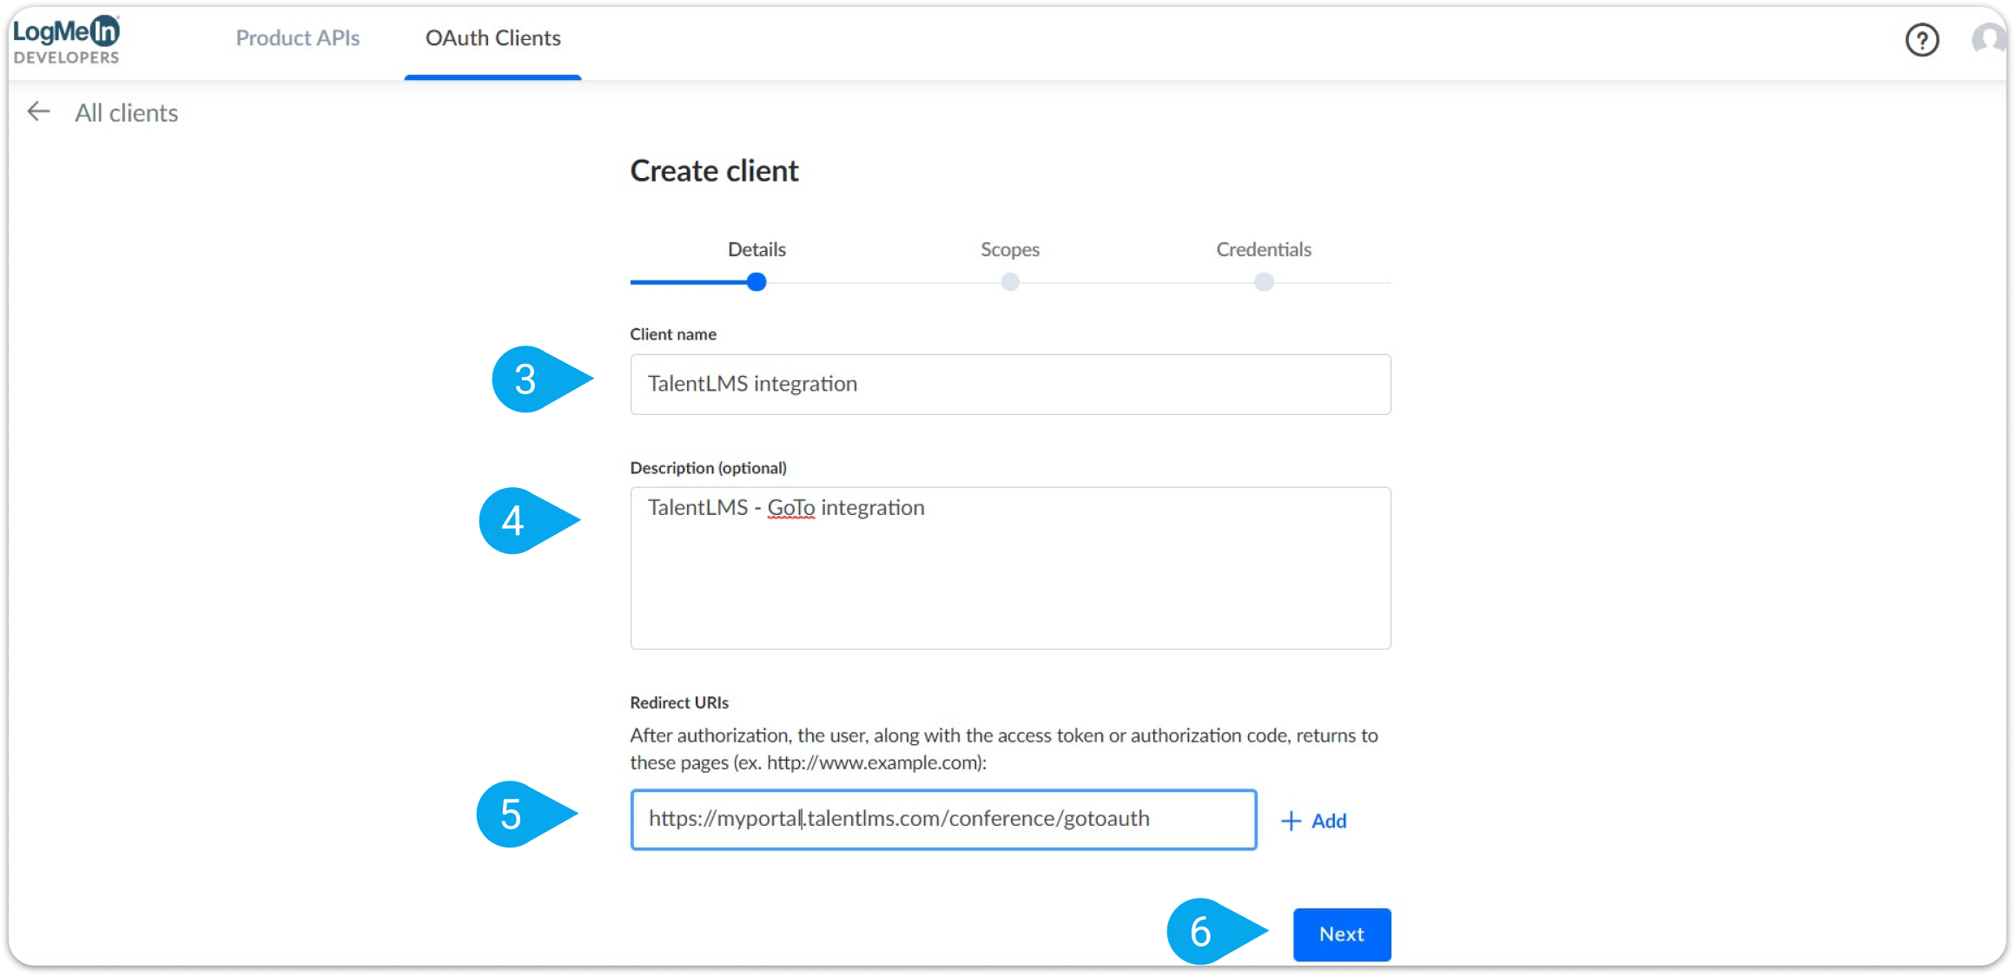Focus the Redirect URIs input field
This screenshot has width=2015, height=976.
click(943, 819)
